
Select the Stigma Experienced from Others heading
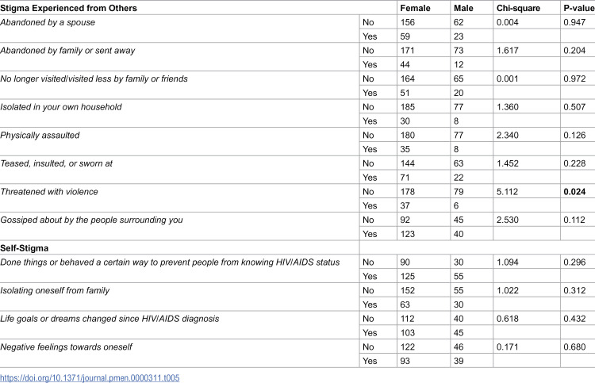(x=69, y=8)
